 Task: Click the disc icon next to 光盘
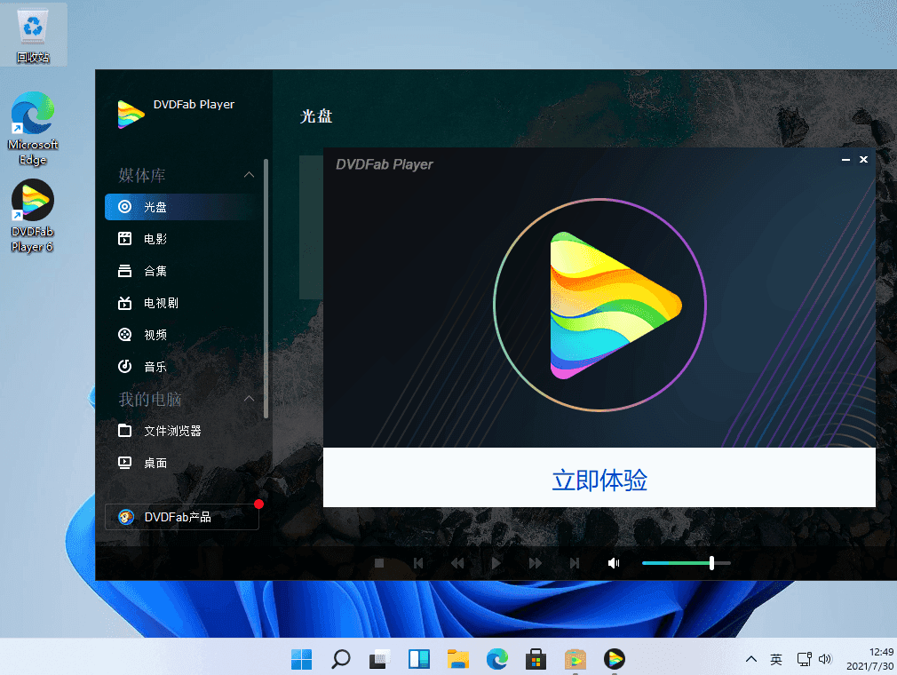(124, 207)
